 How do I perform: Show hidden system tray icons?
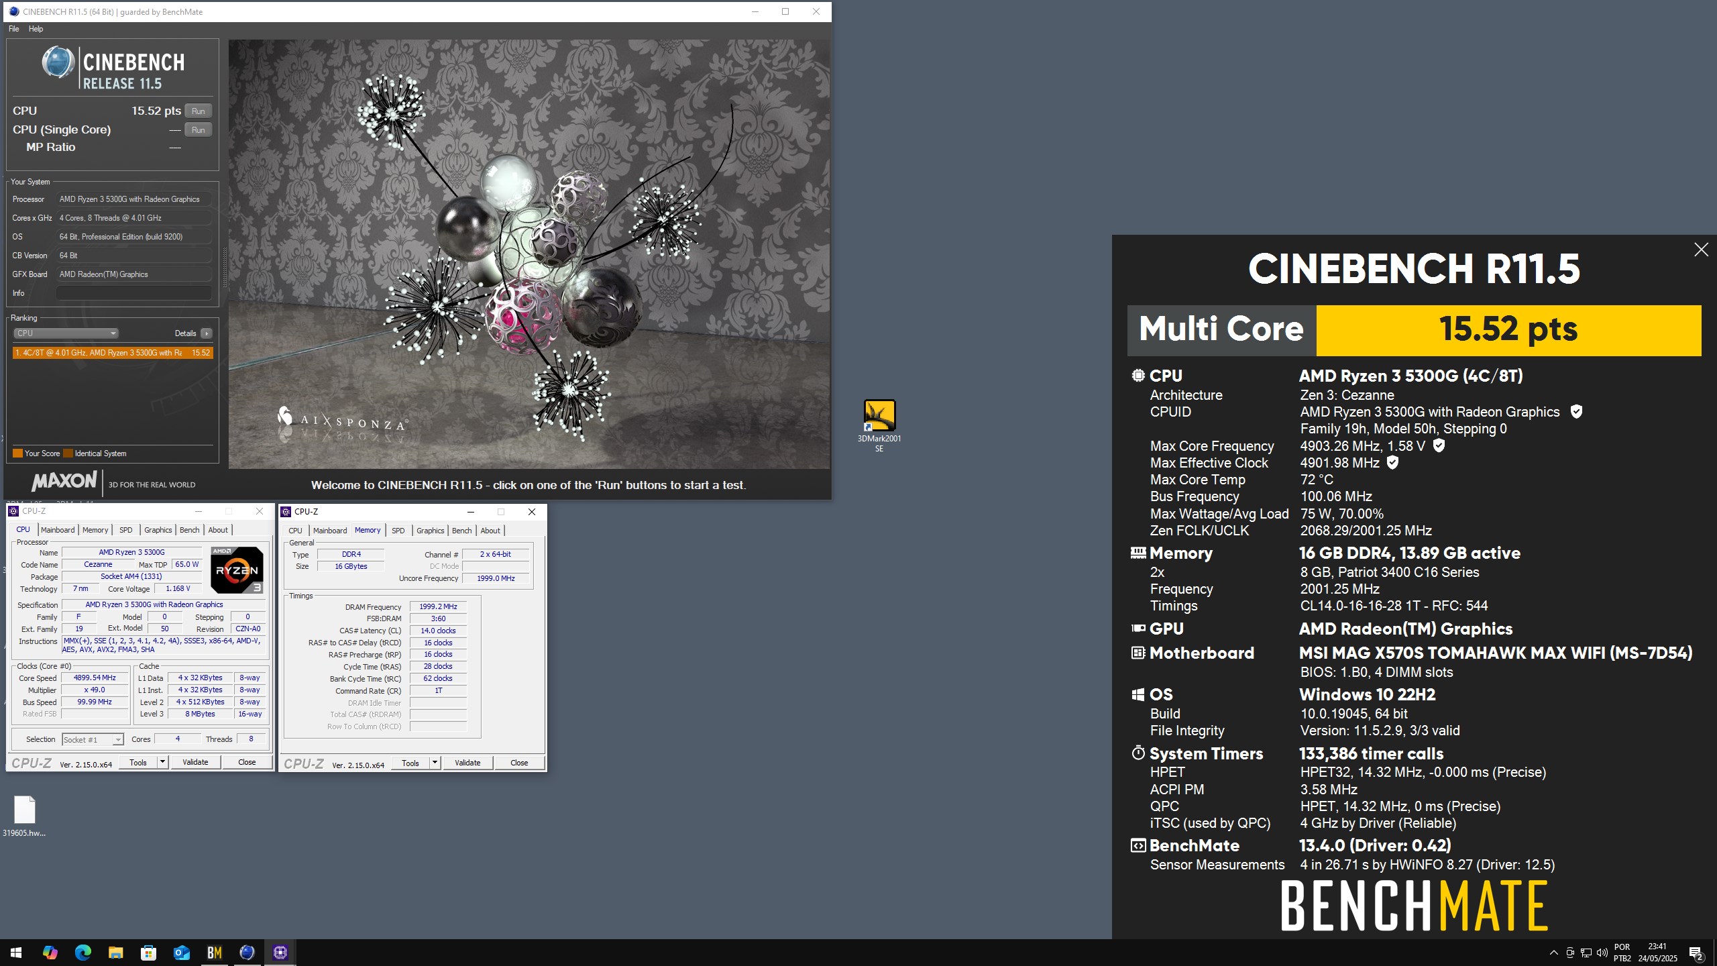(x=1553, y=953)
